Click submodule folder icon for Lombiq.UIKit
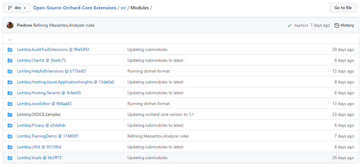Viewport: 363px width, 167px height. 10,147
